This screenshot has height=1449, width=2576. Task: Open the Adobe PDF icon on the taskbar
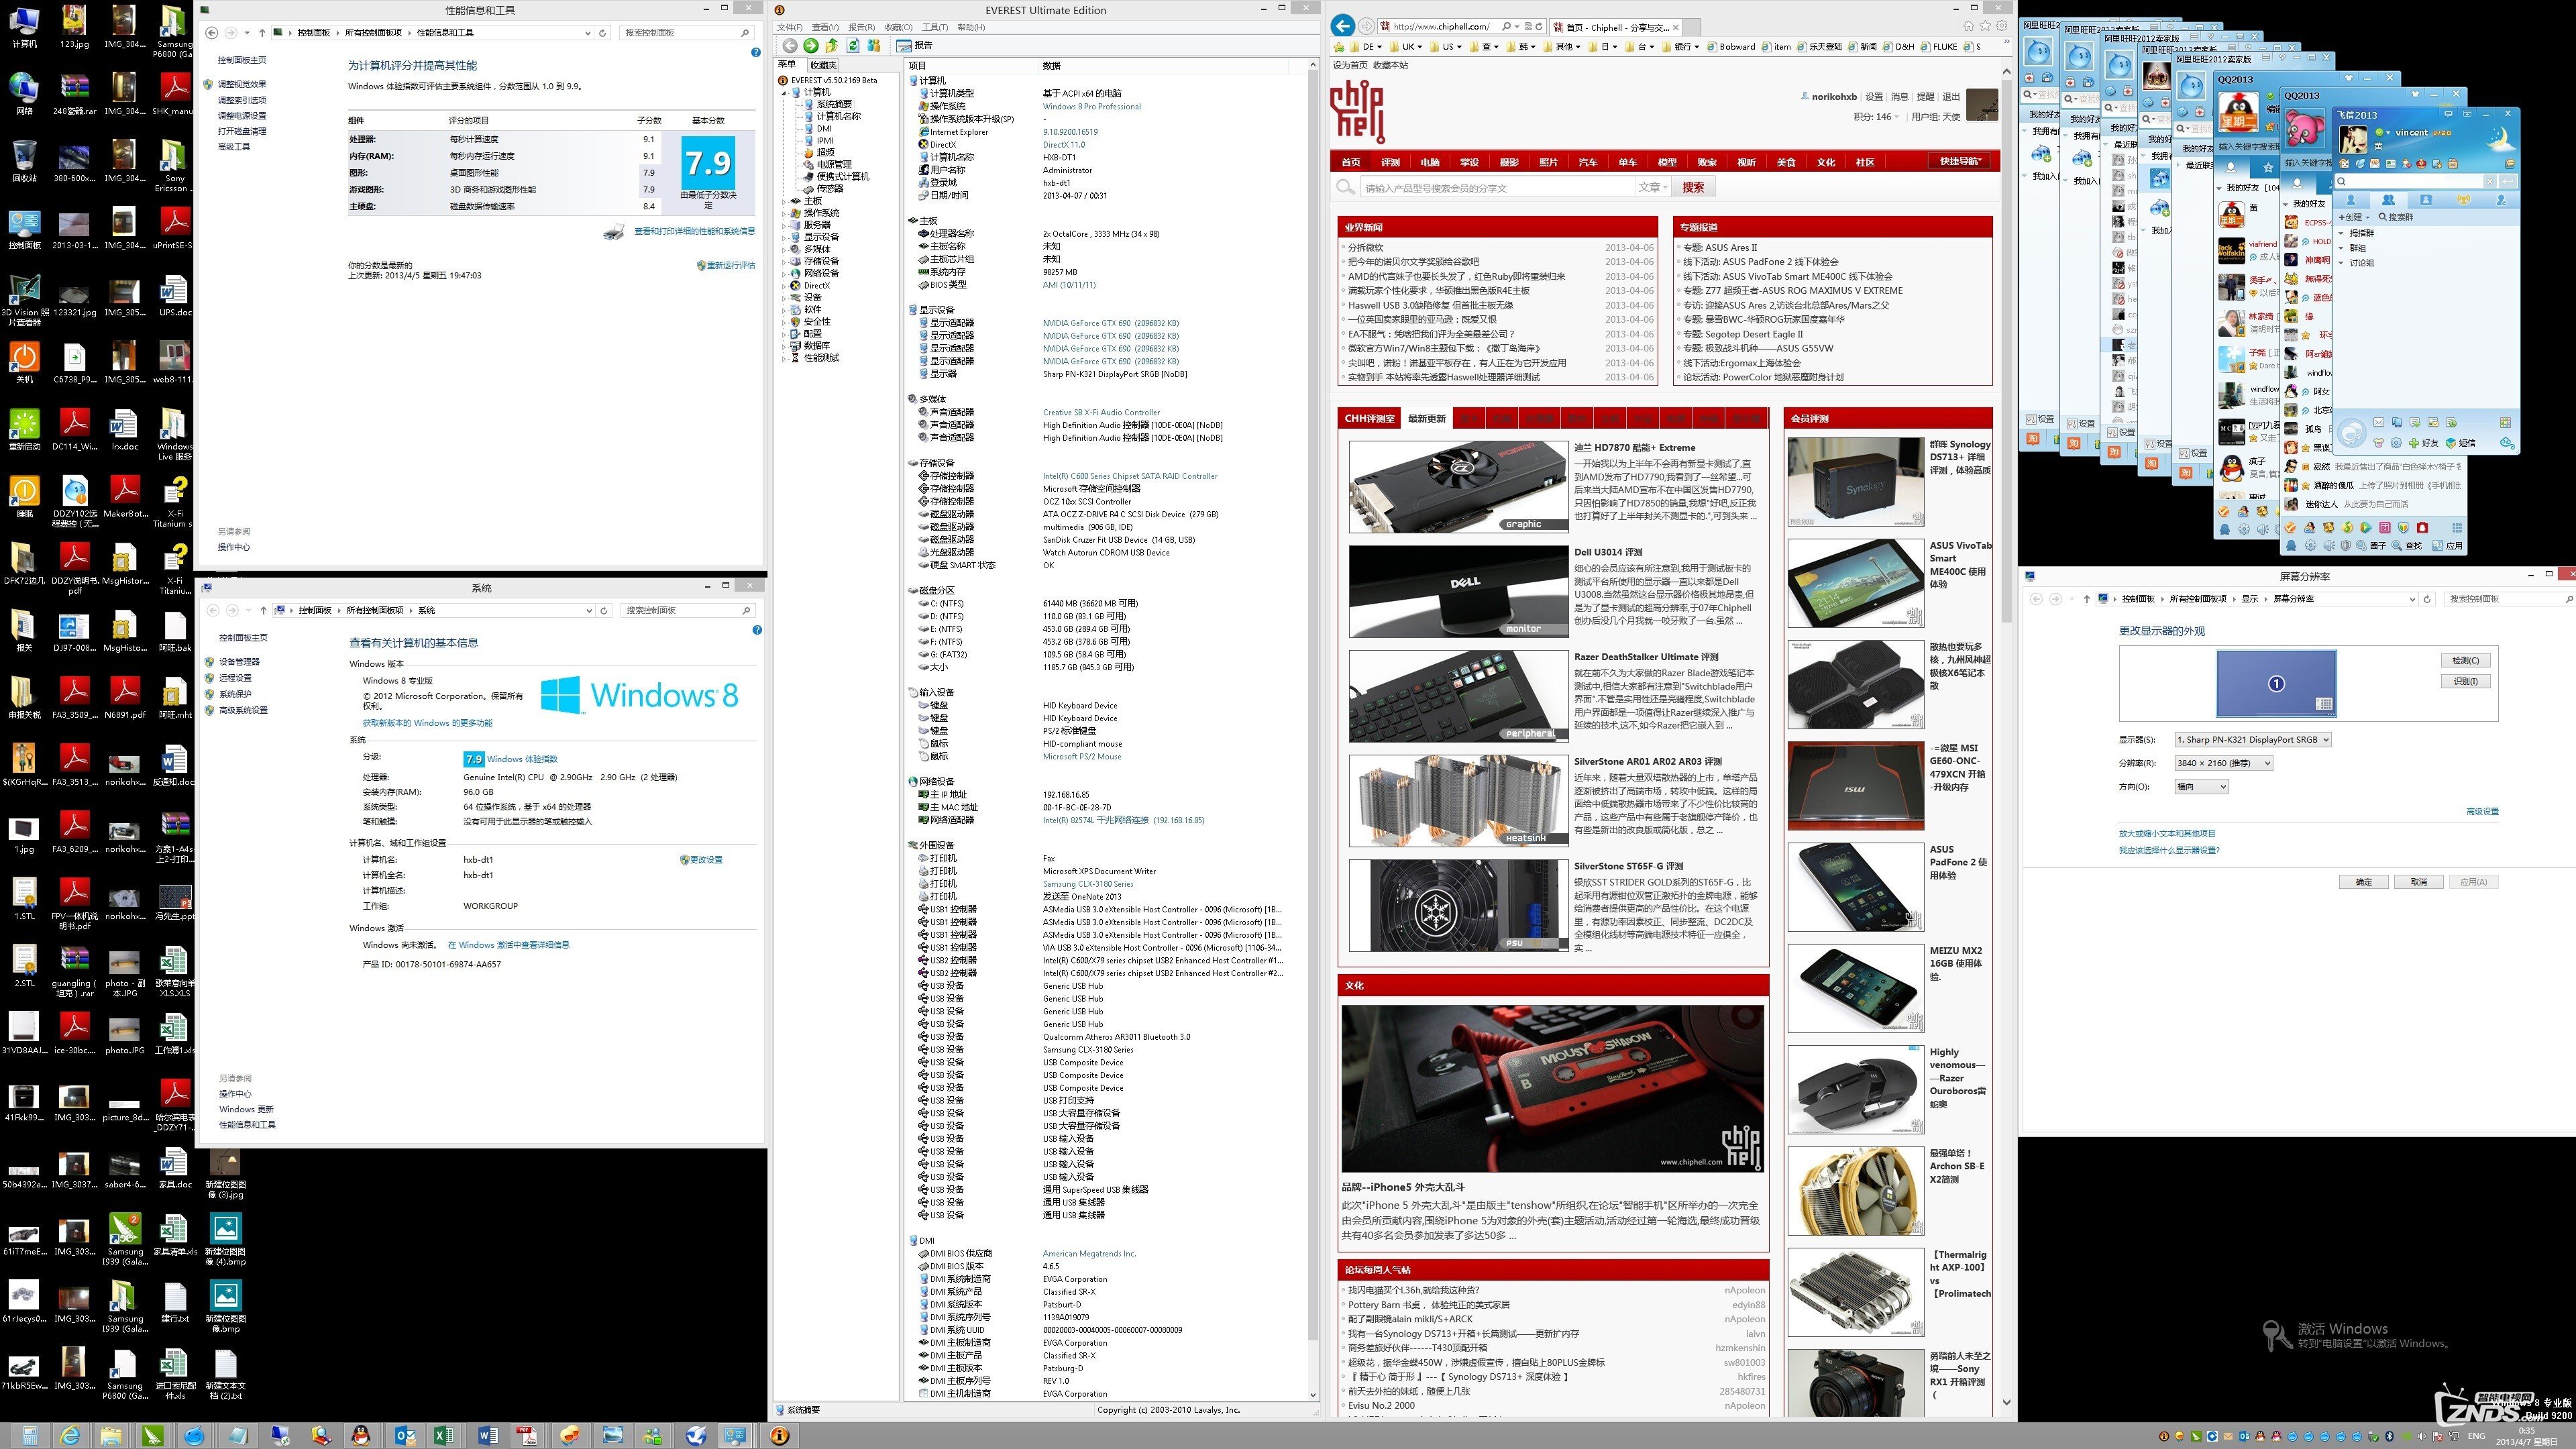click(528, 1436)
